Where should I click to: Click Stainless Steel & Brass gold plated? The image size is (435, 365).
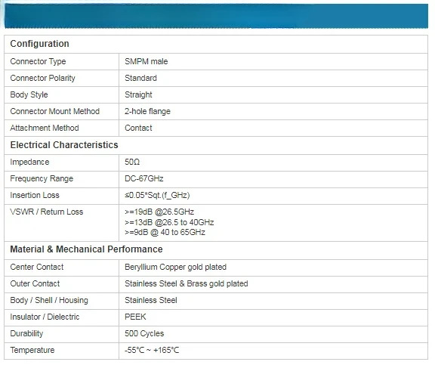[187, 283]
